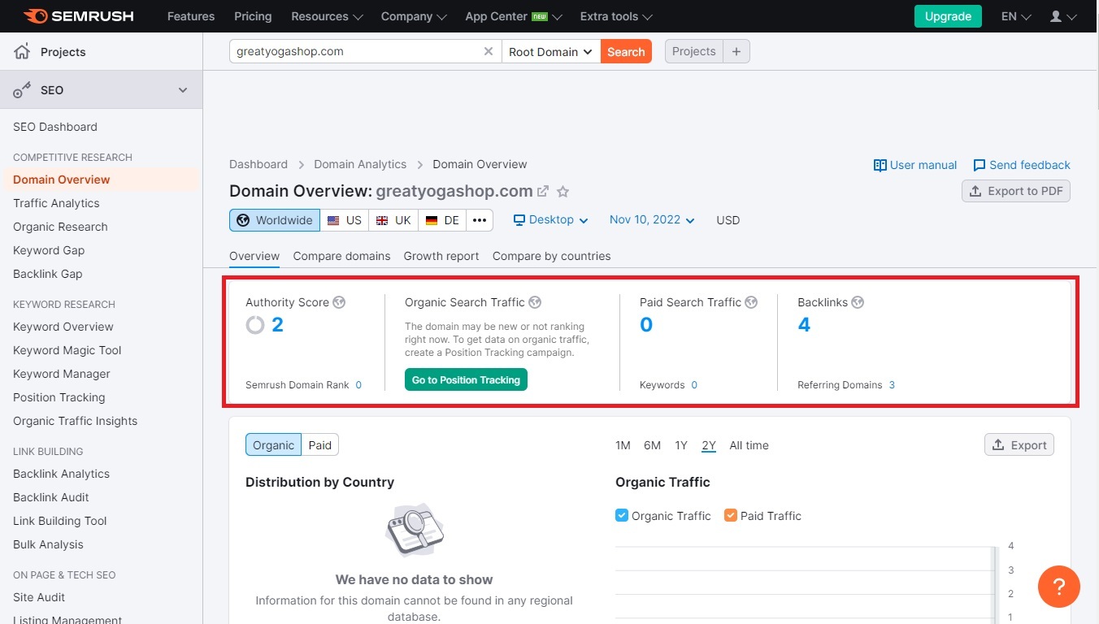Open Keyword Magic Tool in sidebar
1099x624 pixels.
(67, 350)
